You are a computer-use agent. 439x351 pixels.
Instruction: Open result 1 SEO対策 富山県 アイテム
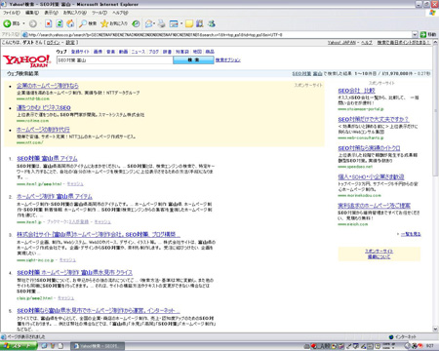tap(47, 159)
